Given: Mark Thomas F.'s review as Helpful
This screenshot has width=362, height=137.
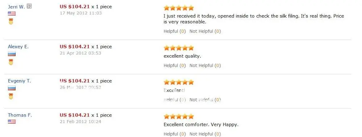Looking at the screenshot, I should coord(174,134).
